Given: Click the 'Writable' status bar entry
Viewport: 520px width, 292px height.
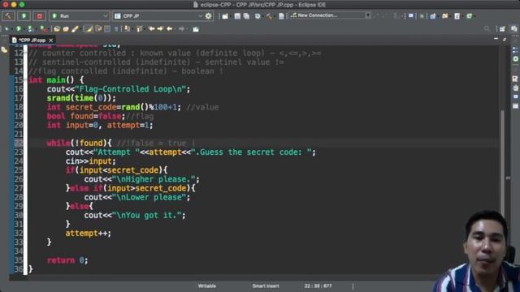Looking at the screenshot, I should pos(207,286).
